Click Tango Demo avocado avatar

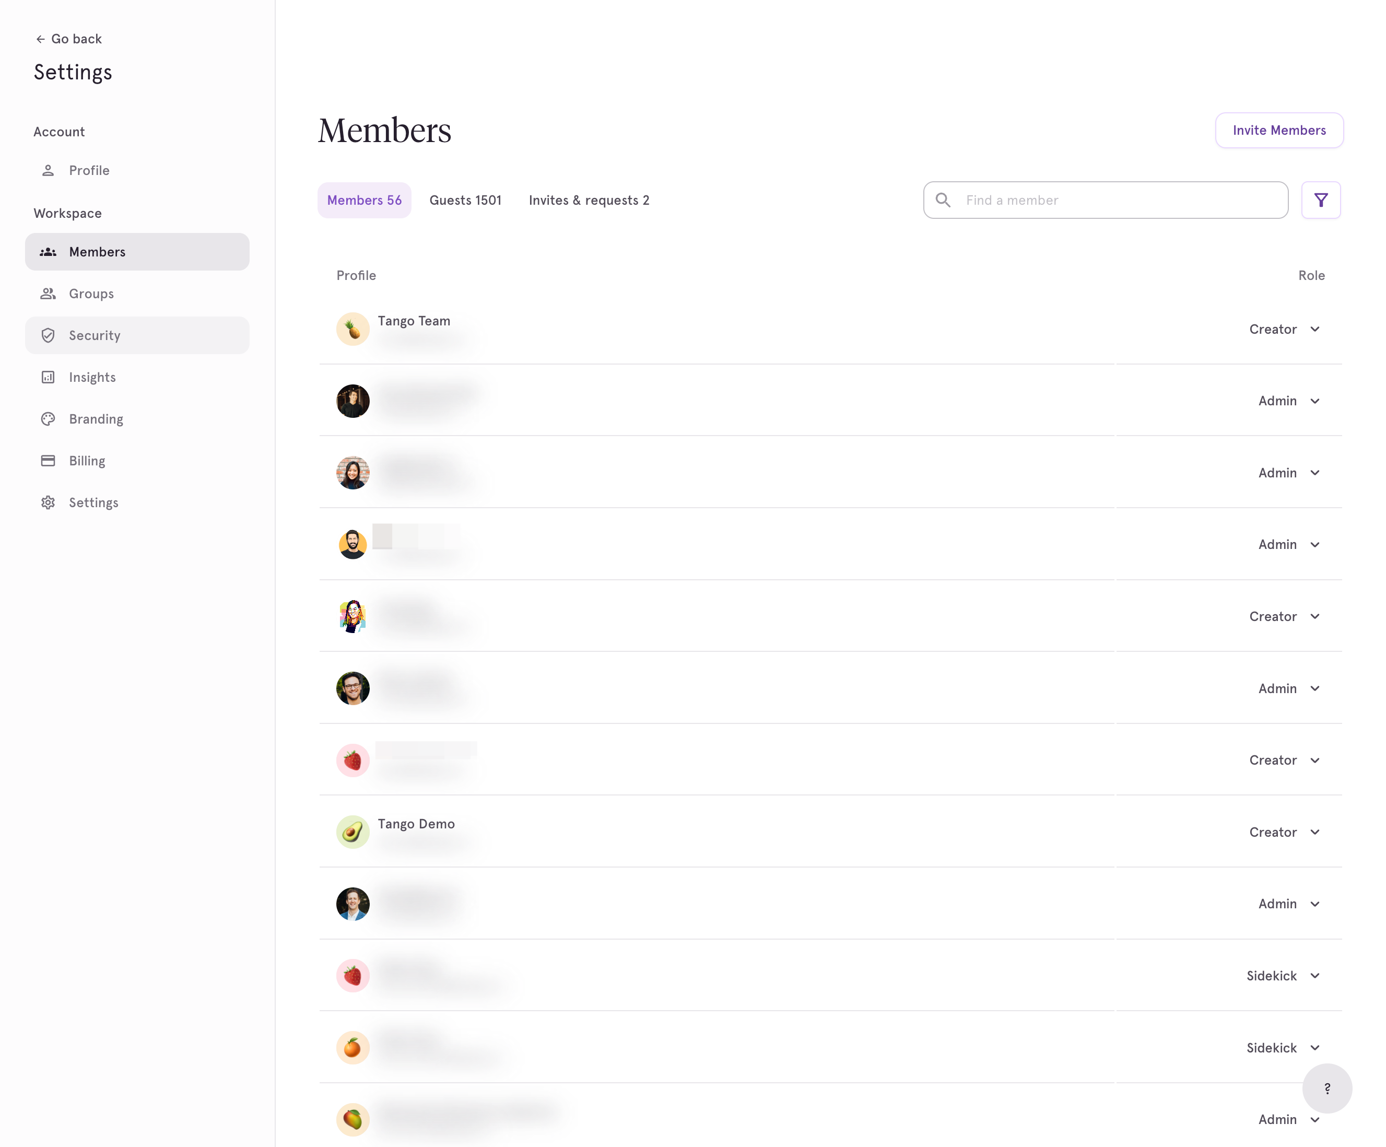(x=353, y=832)
